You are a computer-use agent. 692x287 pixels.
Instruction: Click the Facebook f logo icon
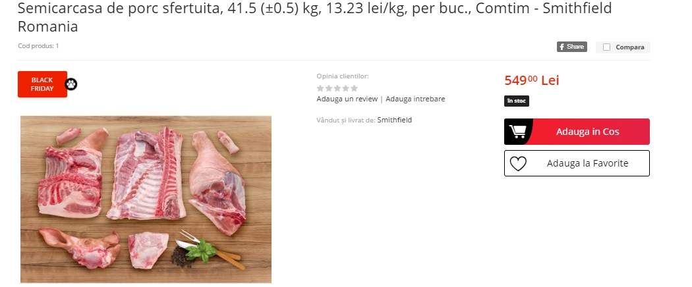coord(562,47)
